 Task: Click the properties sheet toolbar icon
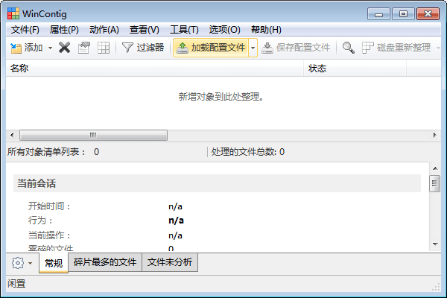click(x=84, y=48)
